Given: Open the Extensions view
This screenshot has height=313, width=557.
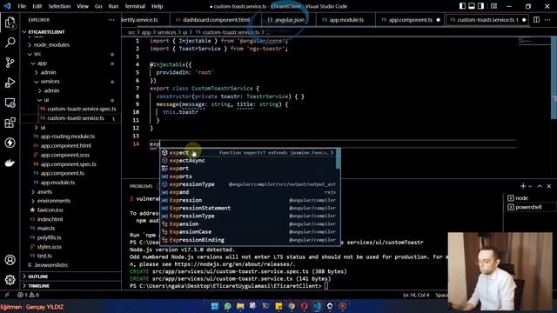Looking at the screenshot, I should (10, 123).
